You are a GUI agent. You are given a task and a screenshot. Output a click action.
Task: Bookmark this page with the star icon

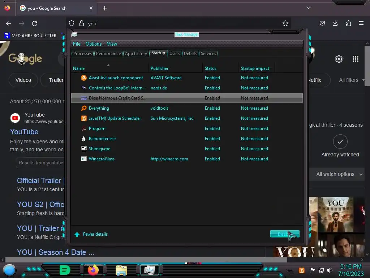(285, 23)
